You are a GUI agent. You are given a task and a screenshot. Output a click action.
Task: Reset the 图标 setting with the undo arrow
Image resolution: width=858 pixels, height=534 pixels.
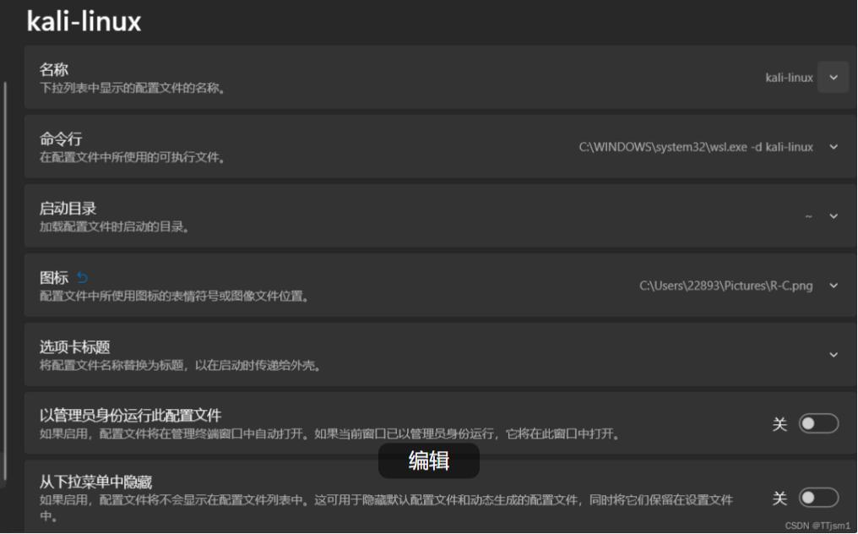(82, 278)
